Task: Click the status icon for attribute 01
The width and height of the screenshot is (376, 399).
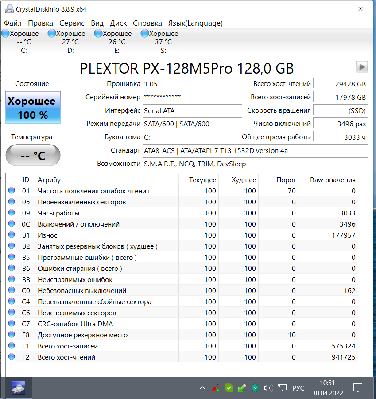Action: pyautogui.click(x=12, y=190)
